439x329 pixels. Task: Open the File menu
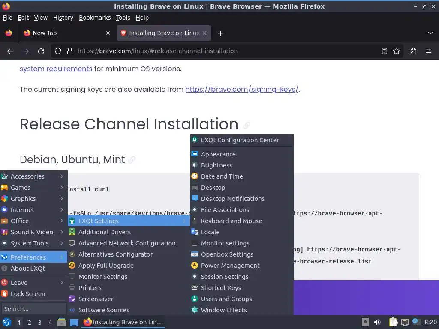point(7,18)
